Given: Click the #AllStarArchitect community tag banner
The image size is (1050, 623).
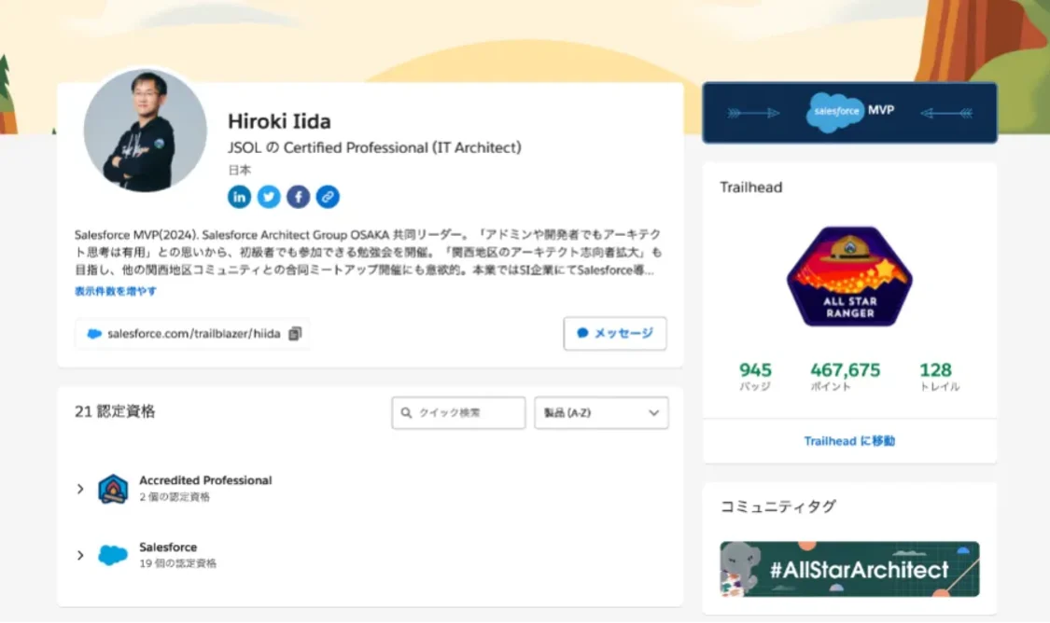Looking at the screenshot, I should 847,567.
